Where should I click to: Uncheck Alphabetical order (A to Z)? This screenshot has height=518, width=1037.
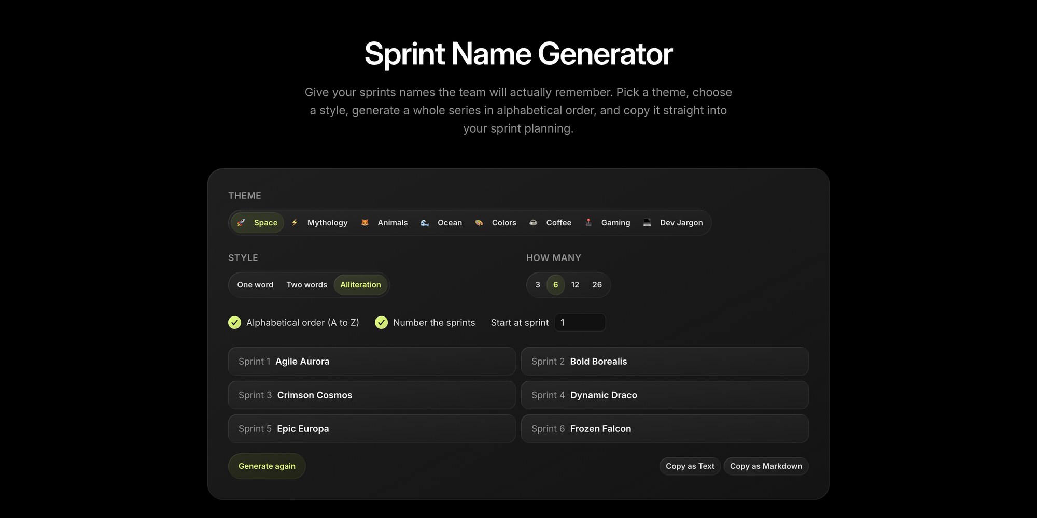click(x=234, y=323)
